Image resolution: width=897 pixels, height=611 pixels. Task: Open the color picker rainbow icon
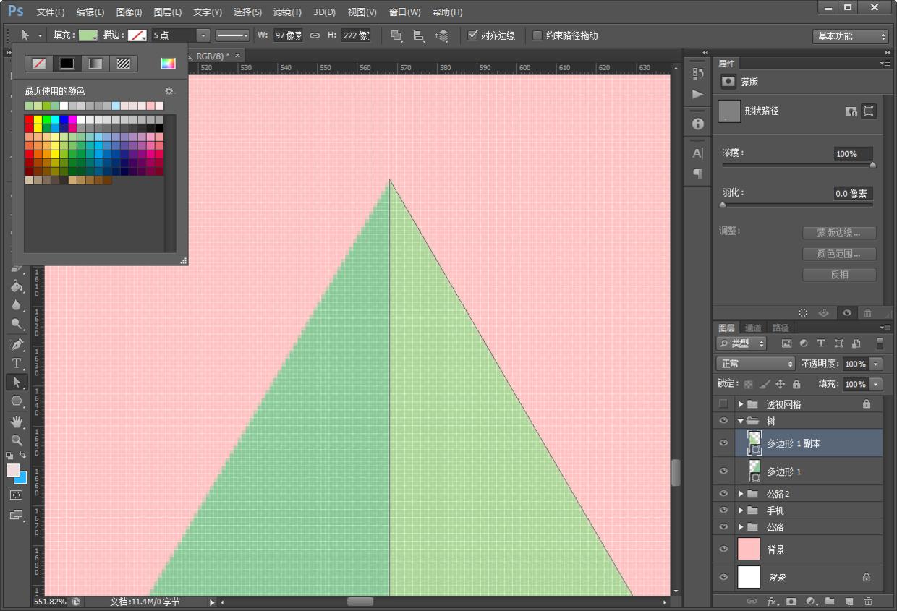click(x=168, y=64)
